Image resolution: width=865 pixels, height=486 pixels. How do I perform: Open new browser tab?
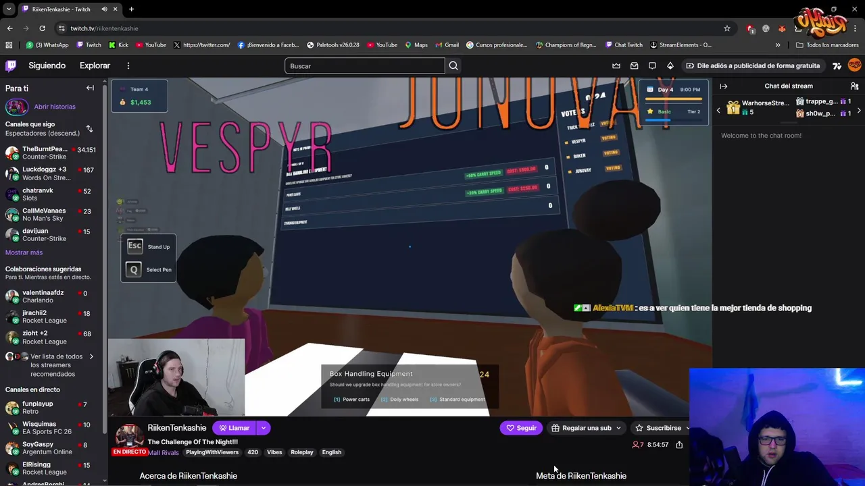pyautogui.click(x=131, y=9)
